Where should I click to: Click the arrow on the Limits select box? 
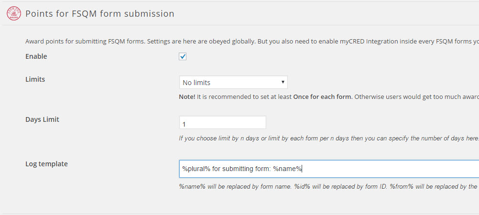pyautogui.click(x=283, y=82)
